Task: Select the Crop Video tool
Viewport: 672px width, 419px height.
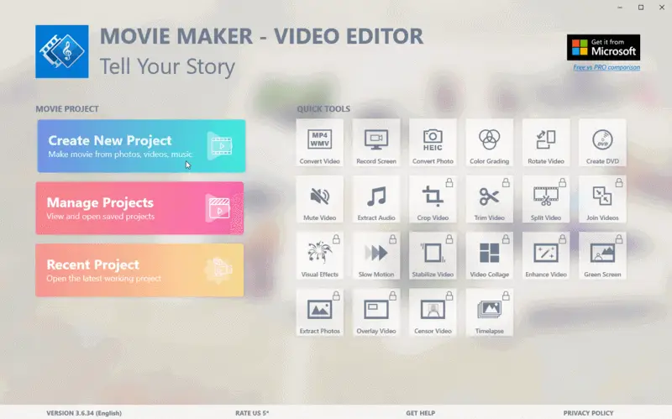Action: 433,199
